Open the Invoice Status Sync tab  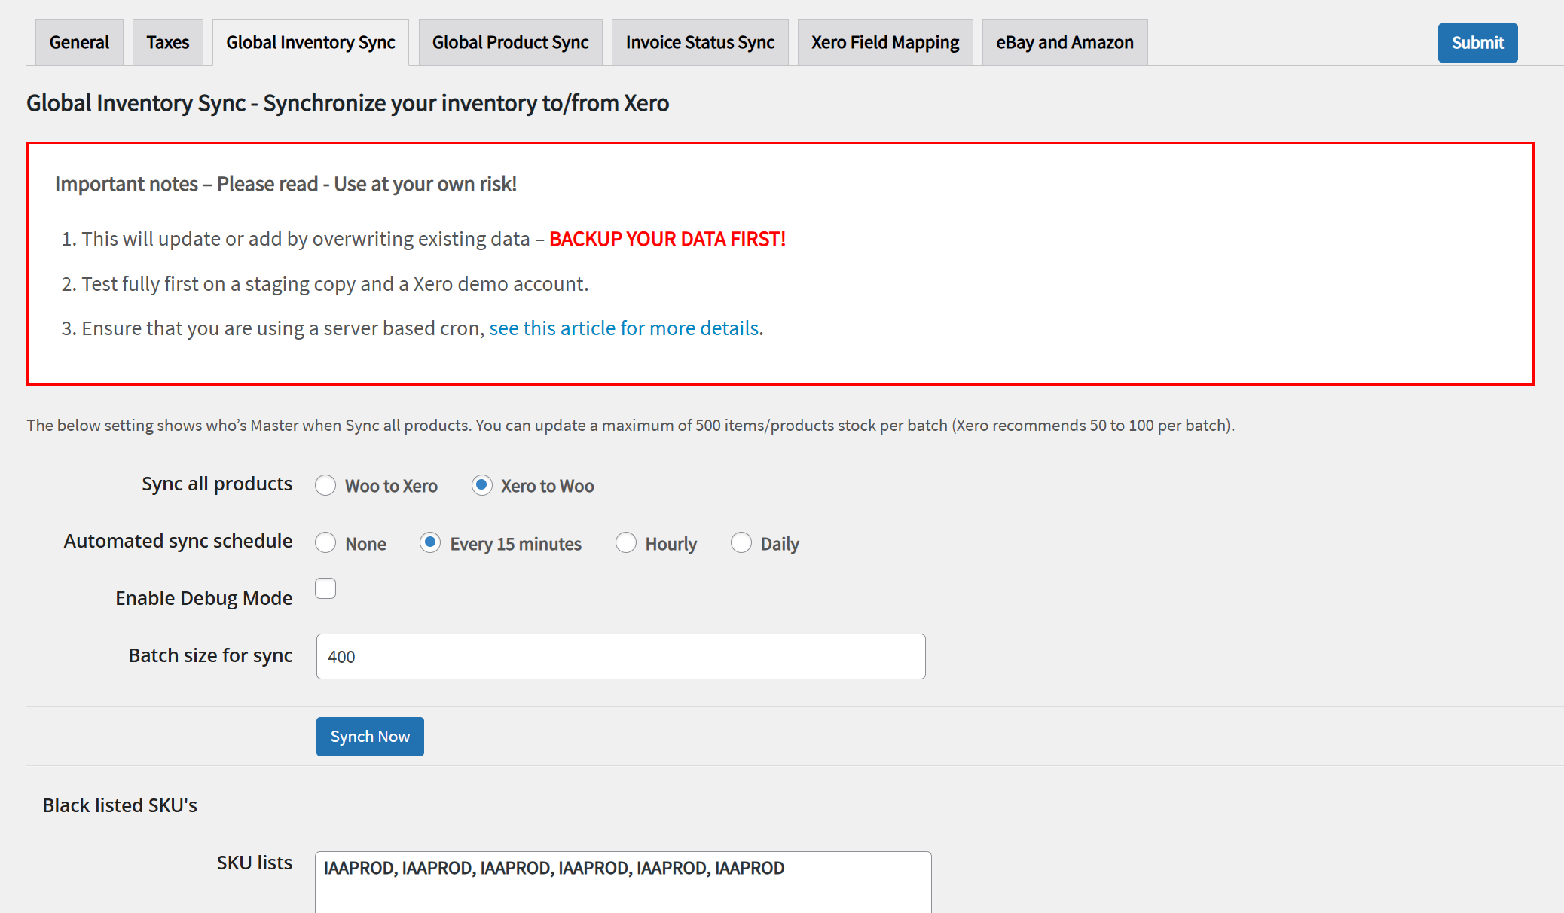pos(700,42)
